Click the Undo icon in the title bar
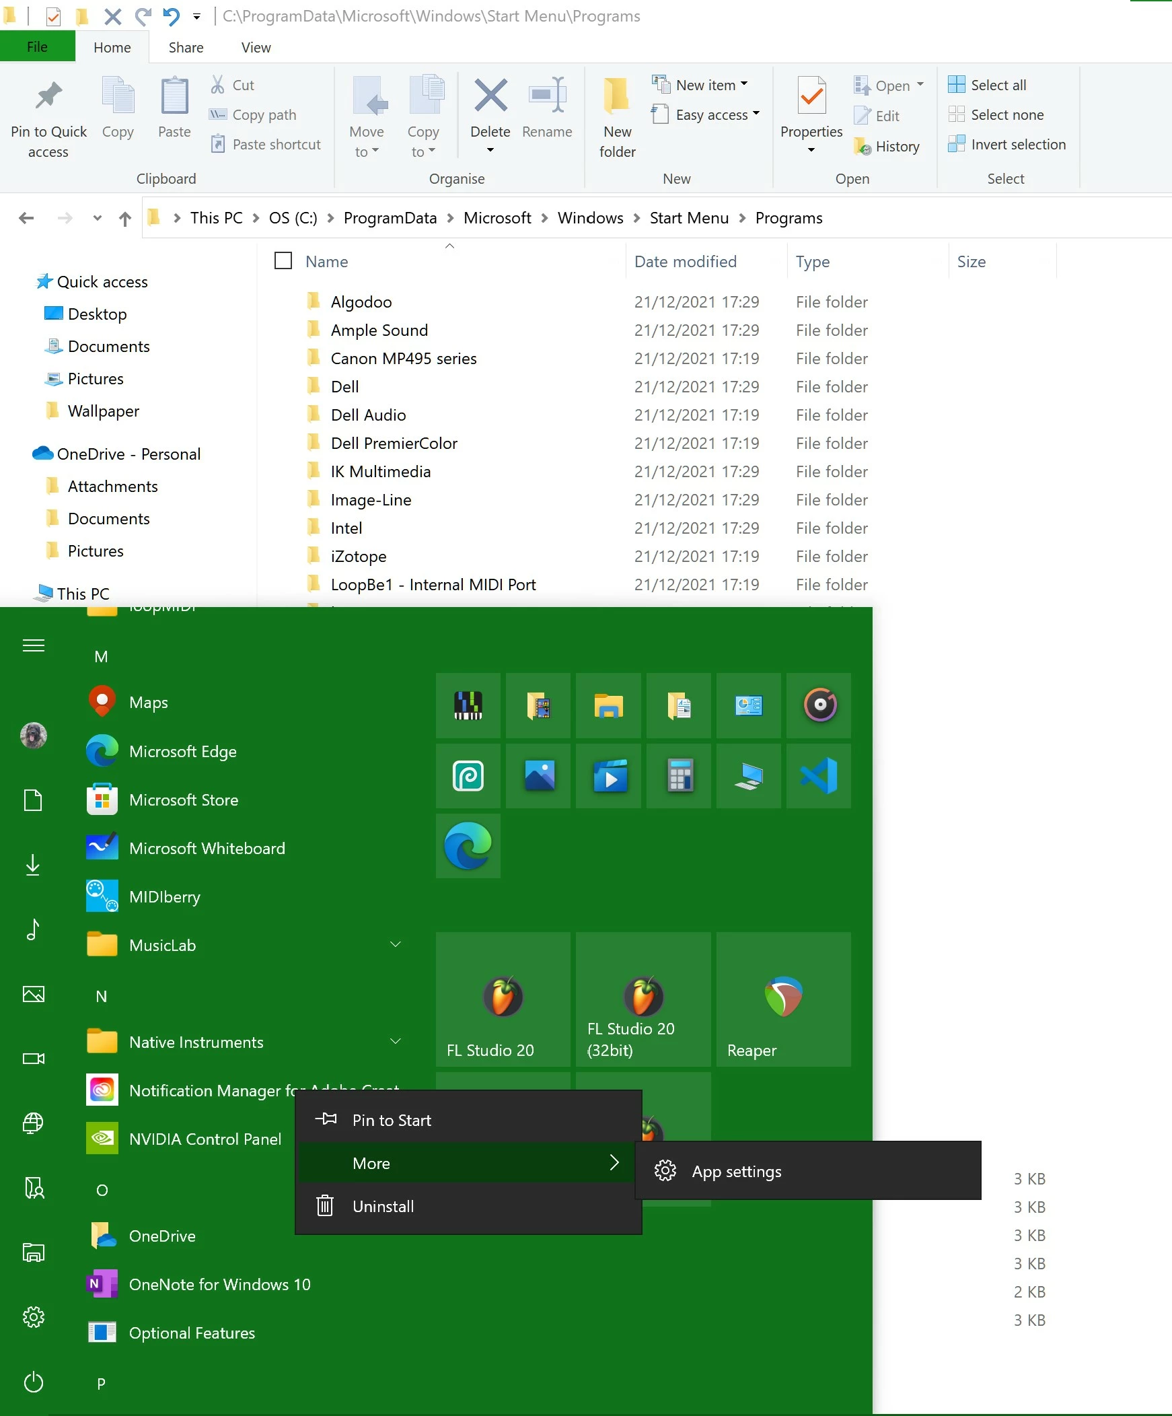This screenshot has height=1416, width=1172. [171, 15]
